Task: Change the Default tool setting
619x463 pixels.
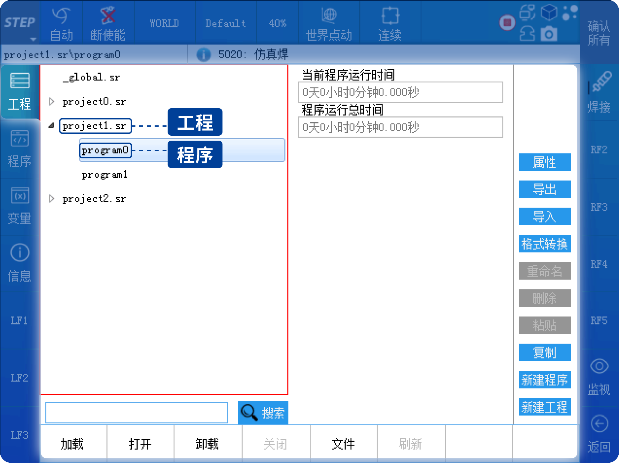Action: click(x=226, y=24)
